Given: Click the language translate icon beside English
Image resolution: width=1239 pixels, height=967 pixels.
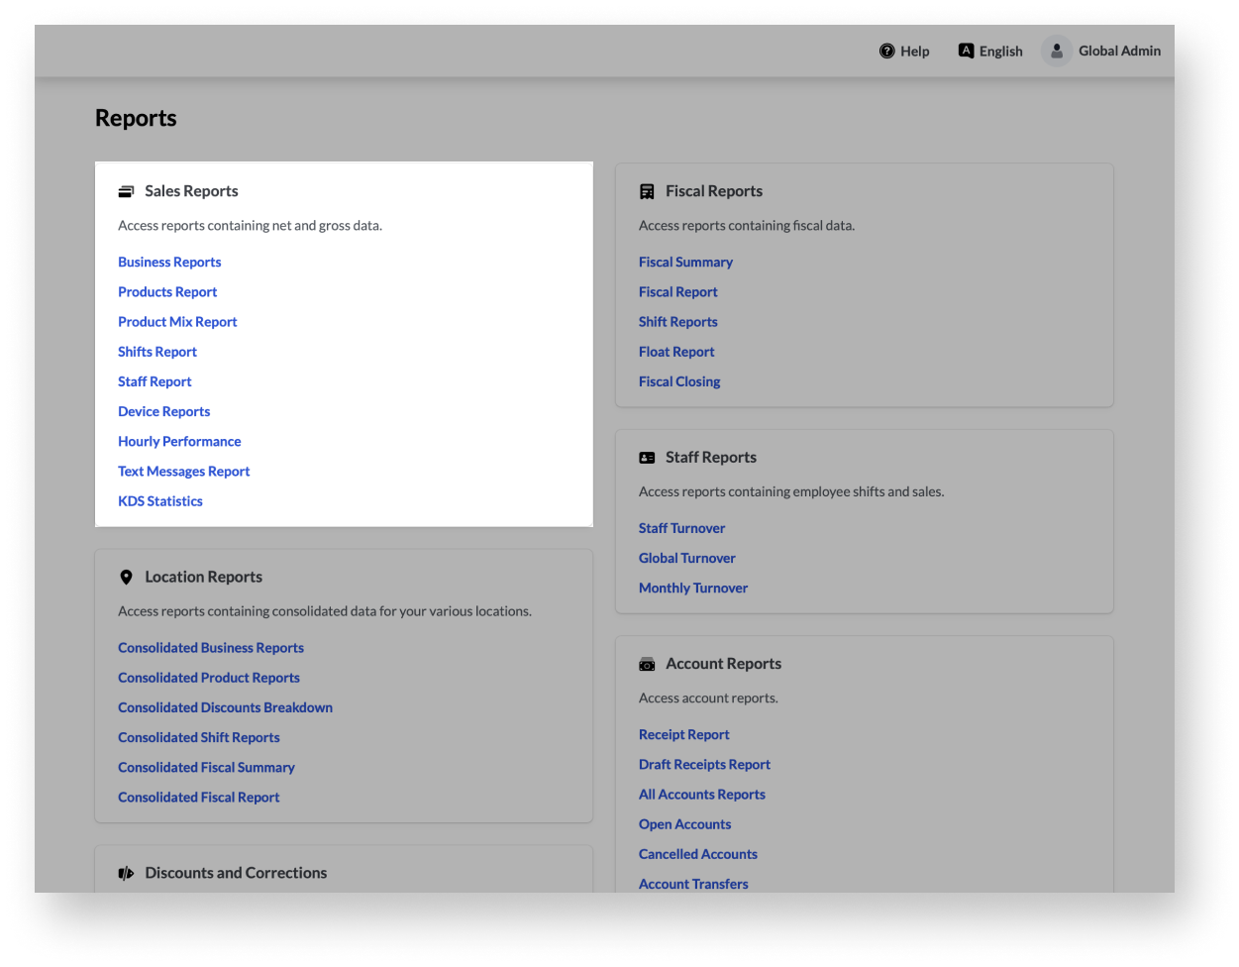Looking at the screenshot, I should 966,51.
